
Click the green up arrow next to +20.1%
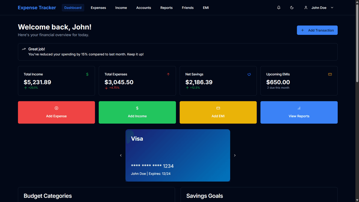pyautogui.click(x=25, y=88)
